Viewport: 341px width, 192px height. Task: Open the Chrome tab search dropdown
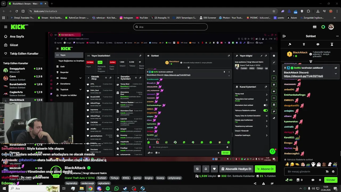click(x=3, y=4)
